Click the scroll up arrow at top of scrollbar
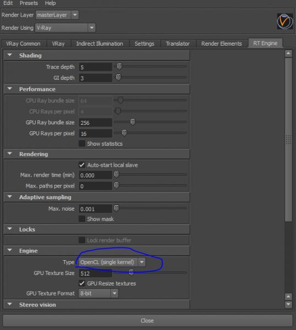Screen dimensions: 296x330 (x=288, y=54)
